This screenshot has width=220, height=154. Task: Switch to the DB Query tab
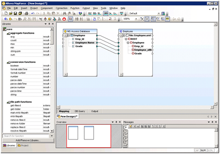pyautogui.click(x=80, y=111)
